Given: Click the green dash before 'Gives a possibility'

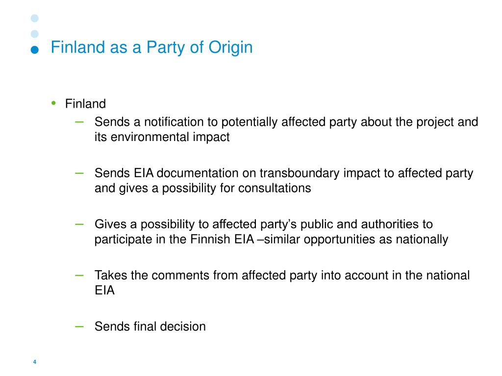Looking at the screenshot, I should pyautogui.click(x=79, y=224).
